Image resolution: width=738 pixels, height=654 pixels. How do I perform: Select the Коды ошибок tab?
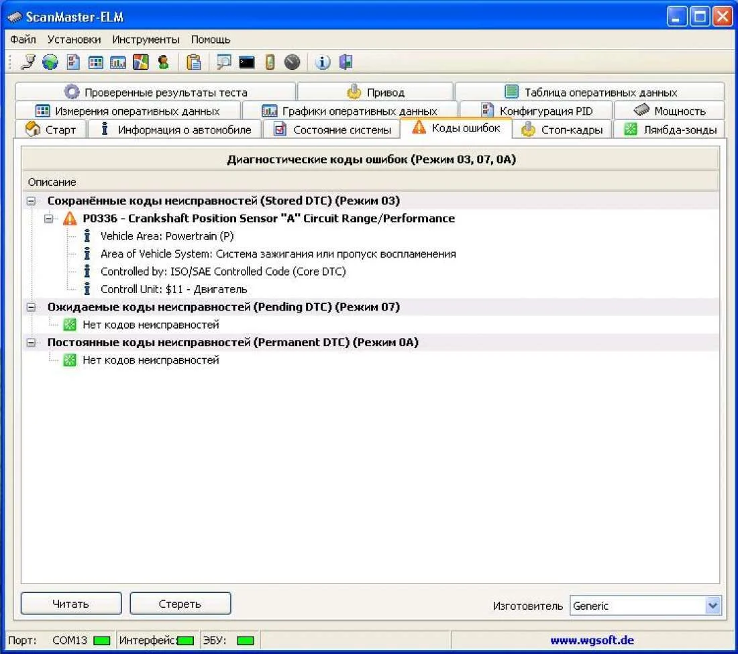[456, 127]
